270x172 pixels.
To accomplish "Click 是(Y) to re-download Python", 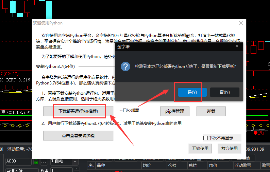I will coord(192,92).
